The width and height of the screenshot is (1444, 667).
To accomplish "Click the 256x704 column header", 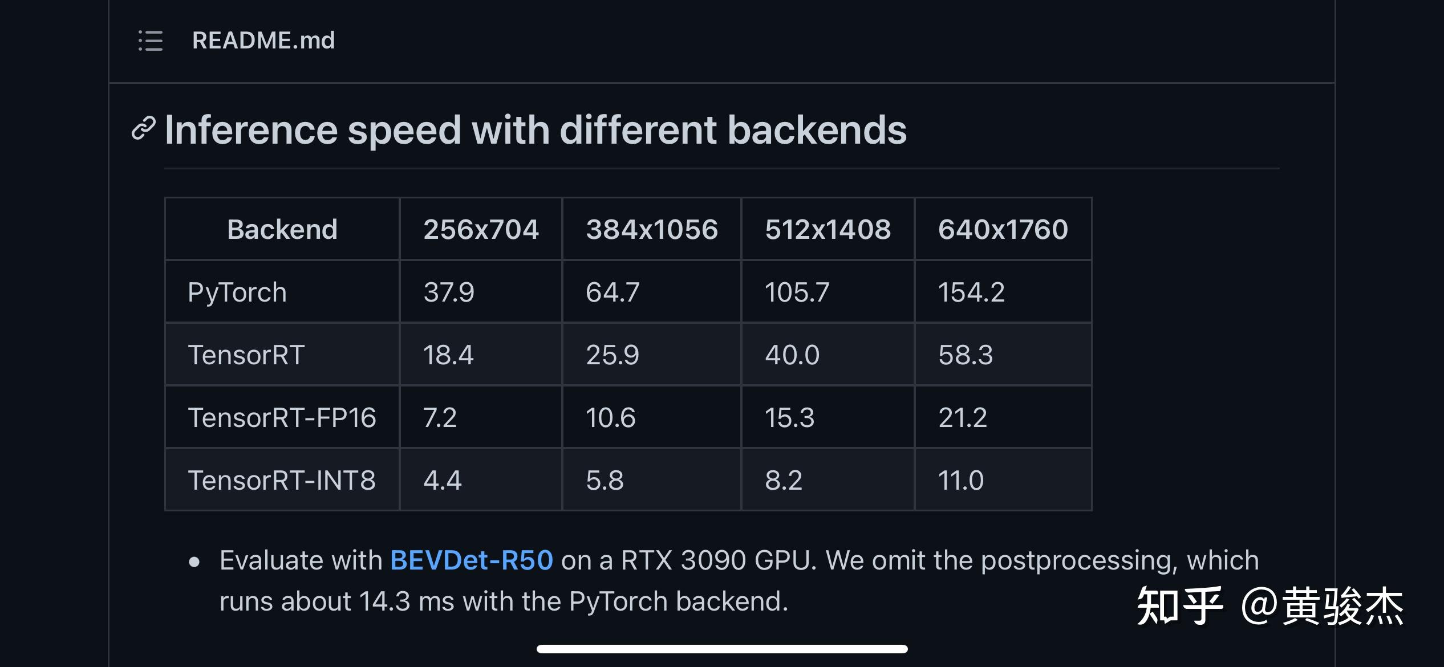I will [481, 229].
